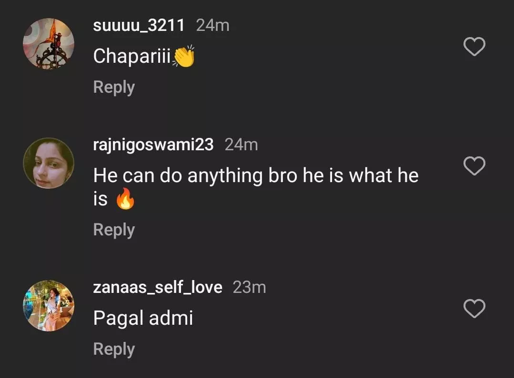Viewport: 514px width, 378px height.
Task: Click the clapping hands emoji
Action: [x=184, y=57]
